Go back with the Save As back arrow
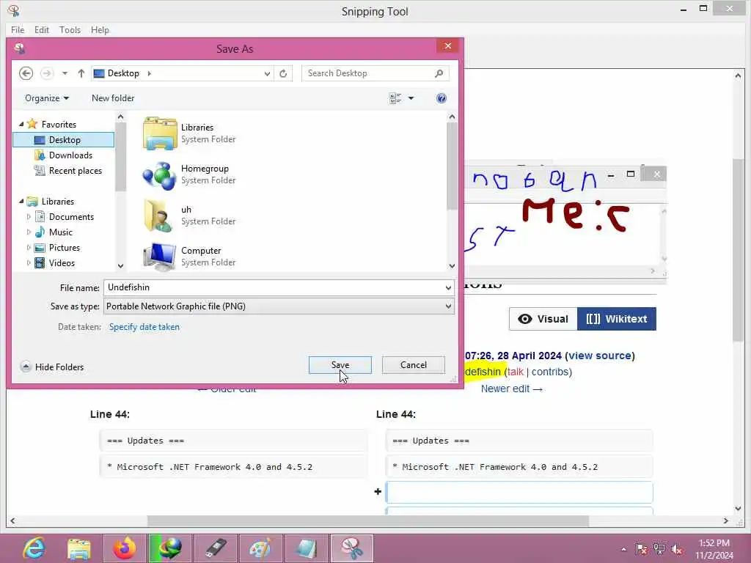Screen dimensions: 751x563 [x=26, y=73]
